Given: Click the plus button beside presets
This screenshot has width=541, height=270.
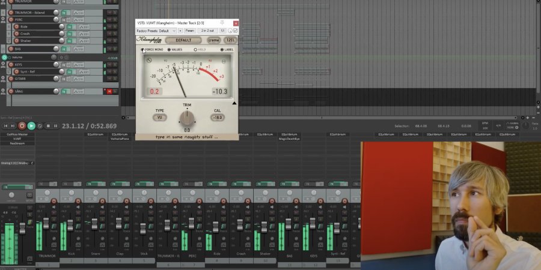Looking at the screenshot, I should point(180,31).
